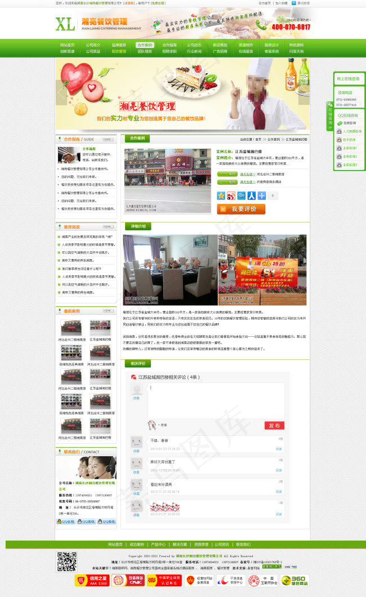Click the QR code in the footer

coord(66,562)
